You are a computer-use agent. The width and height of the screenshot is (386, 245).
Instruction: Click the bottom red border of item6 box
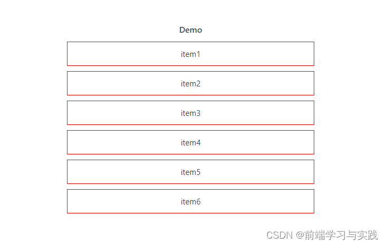[x=190, y=213]
